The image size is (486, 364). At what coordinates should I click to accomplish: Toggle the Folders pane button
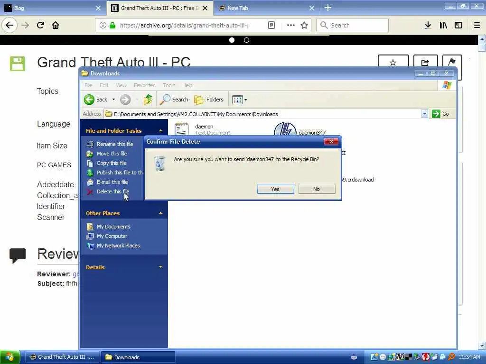pyautogui.click(x=209, y=100)
